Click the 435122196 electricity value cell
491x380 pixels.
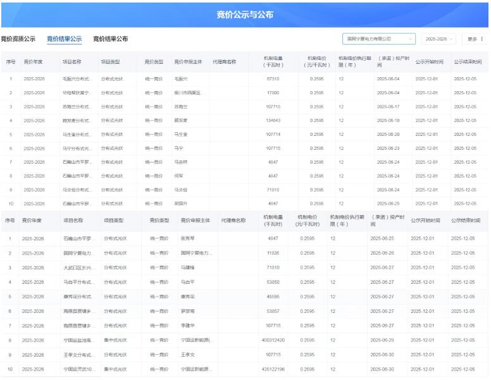pyautogui.click(x=273, y=369)
